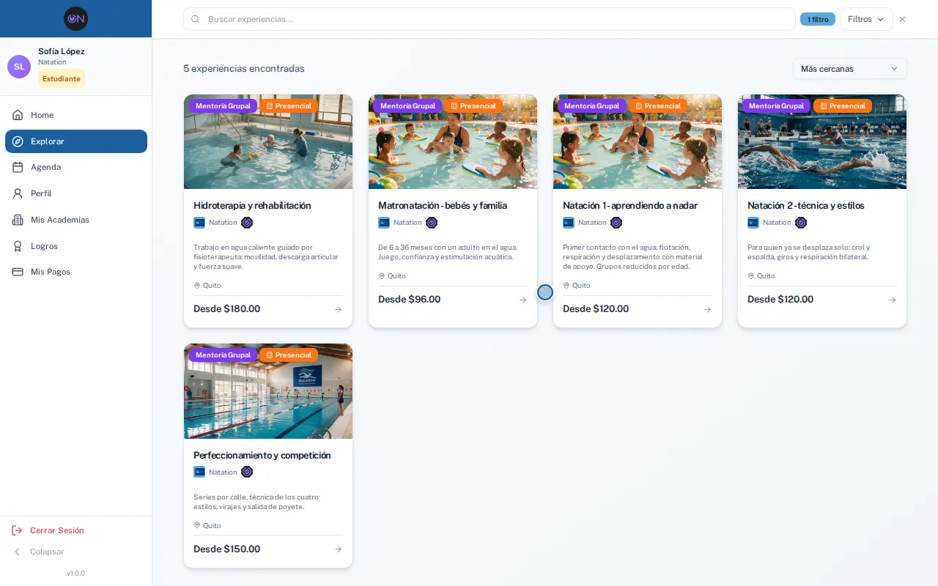Click the SL user avatar
This screenshot has height=586, width=938.
pyautogui.click(x=19, y=67)
